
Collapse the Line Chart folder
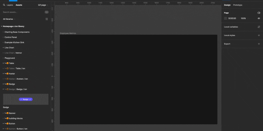tap(3, 48)
